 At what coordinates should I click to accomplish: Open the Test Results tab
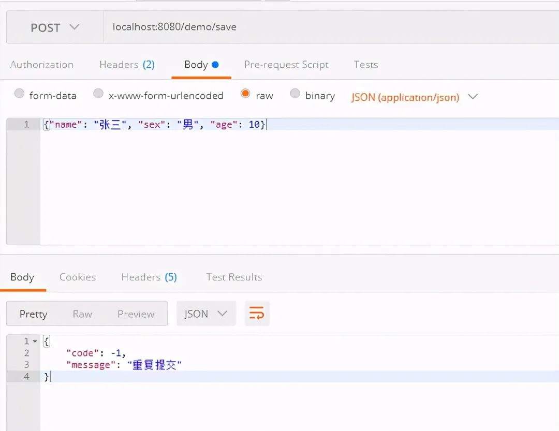tap(234, 277)
